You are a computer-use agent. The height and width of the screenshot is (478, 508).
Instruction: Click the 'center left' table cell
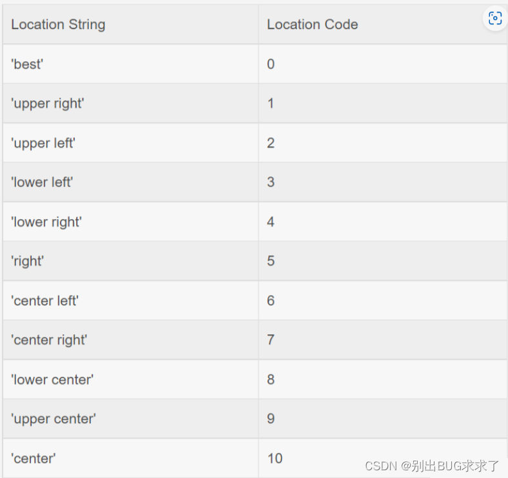[131, 301]
